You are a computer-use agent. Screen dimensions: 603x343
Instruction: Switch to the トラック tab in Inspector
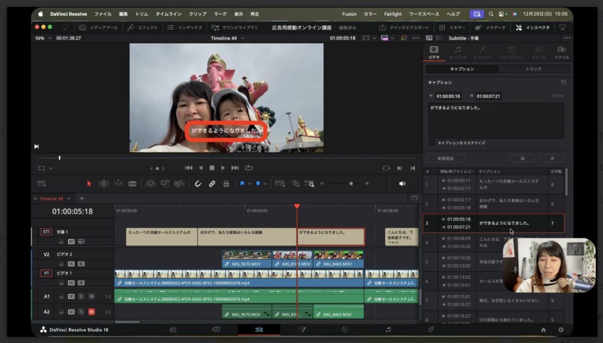(x=533, y=69)
